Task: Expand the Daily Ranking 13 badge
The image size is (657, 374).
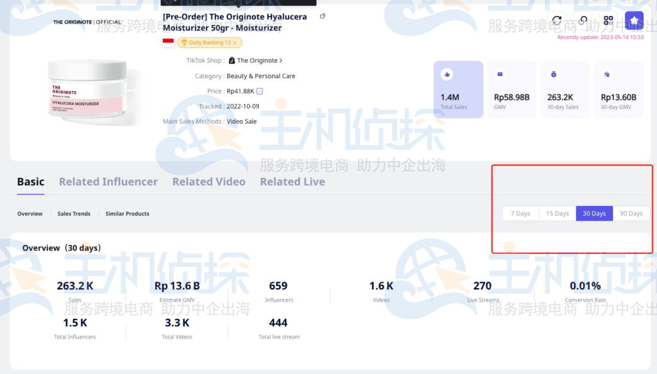Action: (x=209, y=43)
